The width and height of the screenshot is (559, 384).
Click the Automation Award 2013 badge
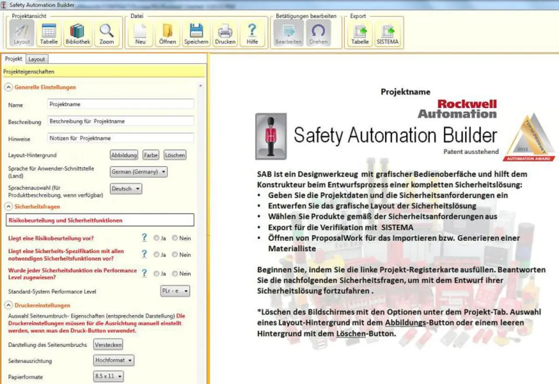[529, 137]
